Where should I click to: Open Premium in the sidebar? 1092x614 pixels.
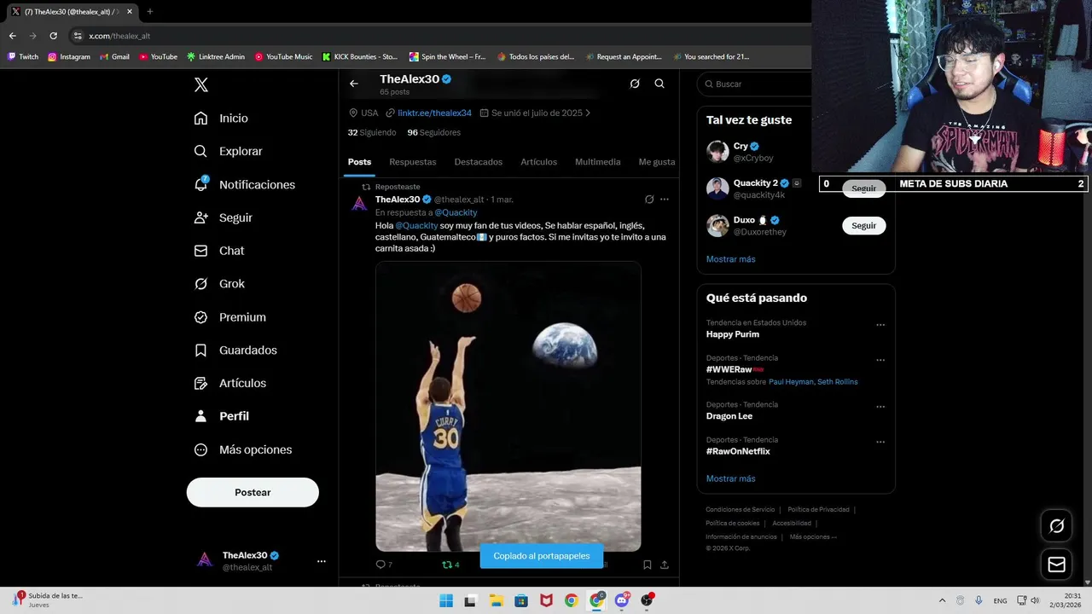click(x=229, y=317)
